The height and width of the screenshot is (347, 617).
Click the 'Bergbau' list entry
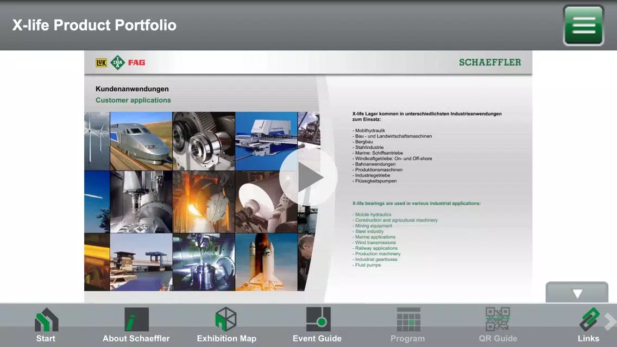tap(363, 142)
